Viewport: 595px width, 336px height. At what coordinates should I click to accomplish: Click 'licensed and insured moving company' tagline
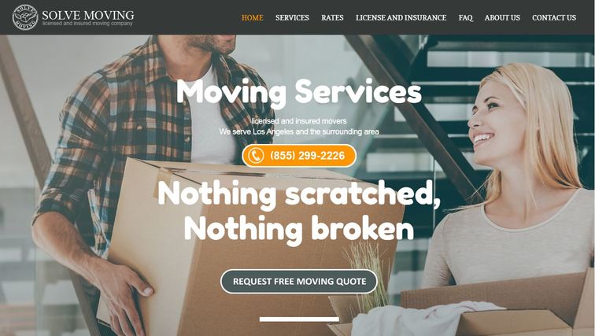87,24
